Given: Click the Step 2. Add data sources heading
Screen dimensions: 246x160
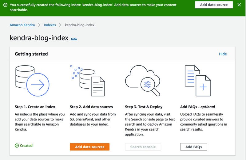Looking at the screenshot, I should 91,107.
